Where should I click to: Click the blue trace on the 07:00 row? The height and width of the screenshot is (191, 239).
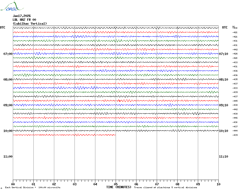coord(116,54)
